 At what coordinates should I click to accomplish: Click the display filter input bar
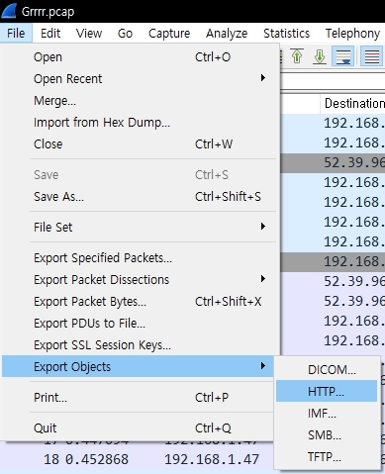333,81
